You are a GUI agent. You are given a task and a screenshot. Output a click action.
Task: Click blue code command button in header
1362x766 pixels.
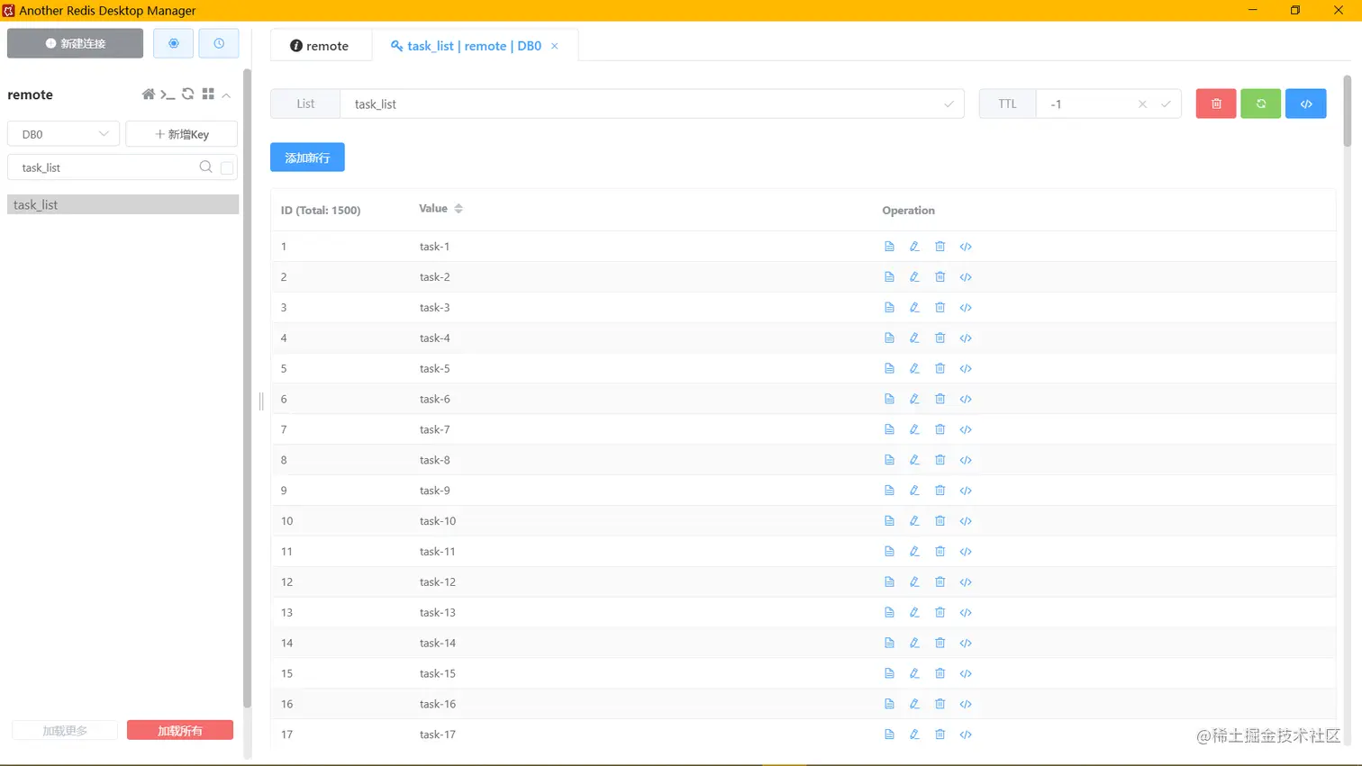(x=1306, y=104)
